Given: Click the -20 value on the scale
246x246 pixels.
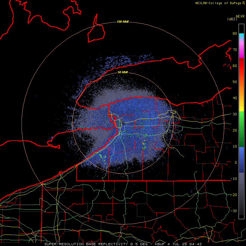Looking at the screenshot, I should (234, 195).
